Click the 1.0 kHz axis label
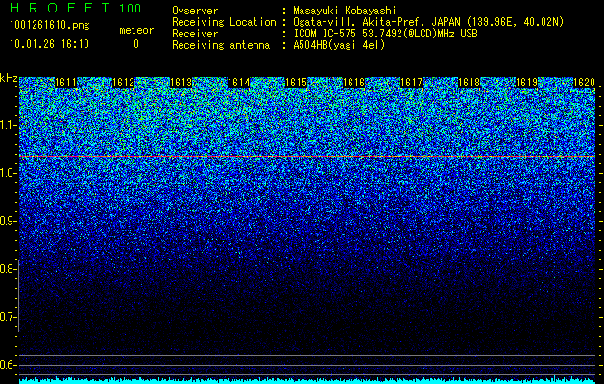This screenshot has height=384, width=604. (x=8, y=173)
